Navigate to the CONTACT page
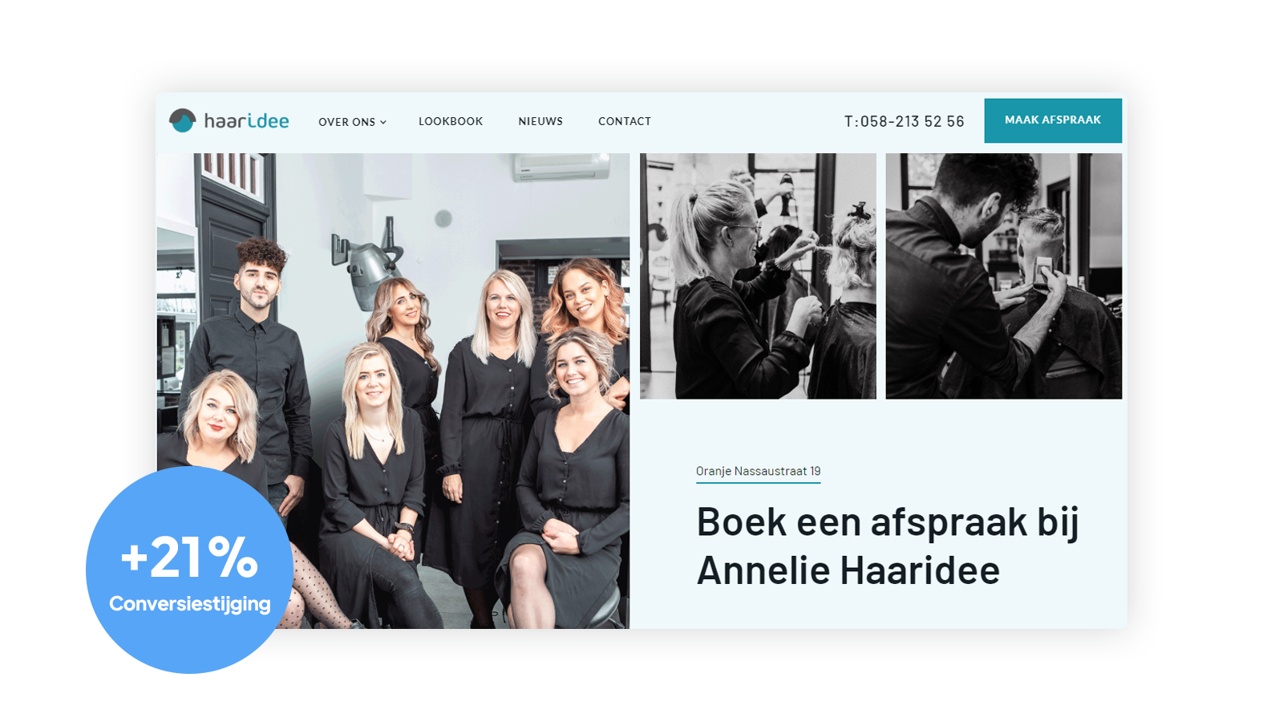This screenshot has width=1283, height=722. coord(625,121)
